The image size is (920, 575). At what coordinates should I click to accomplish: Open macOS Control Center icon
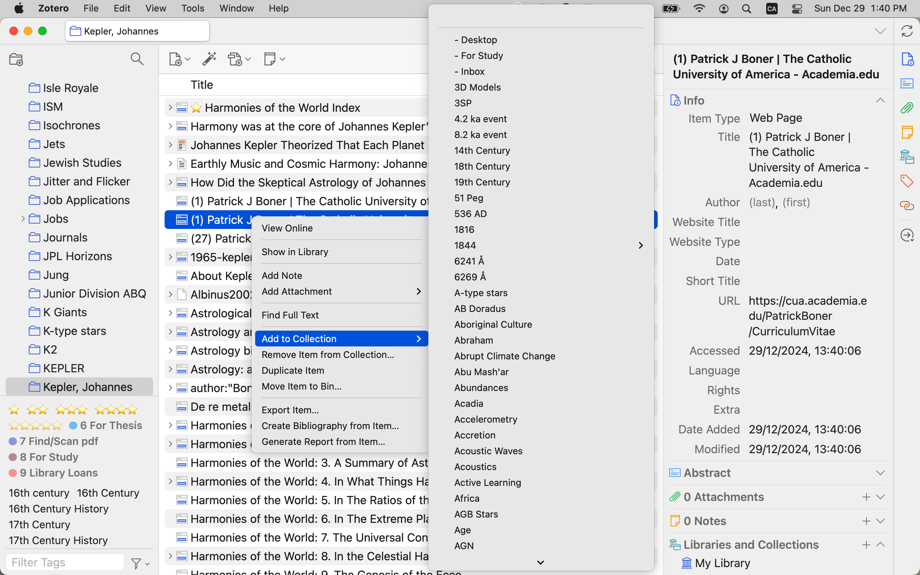[x=797, y=8]
